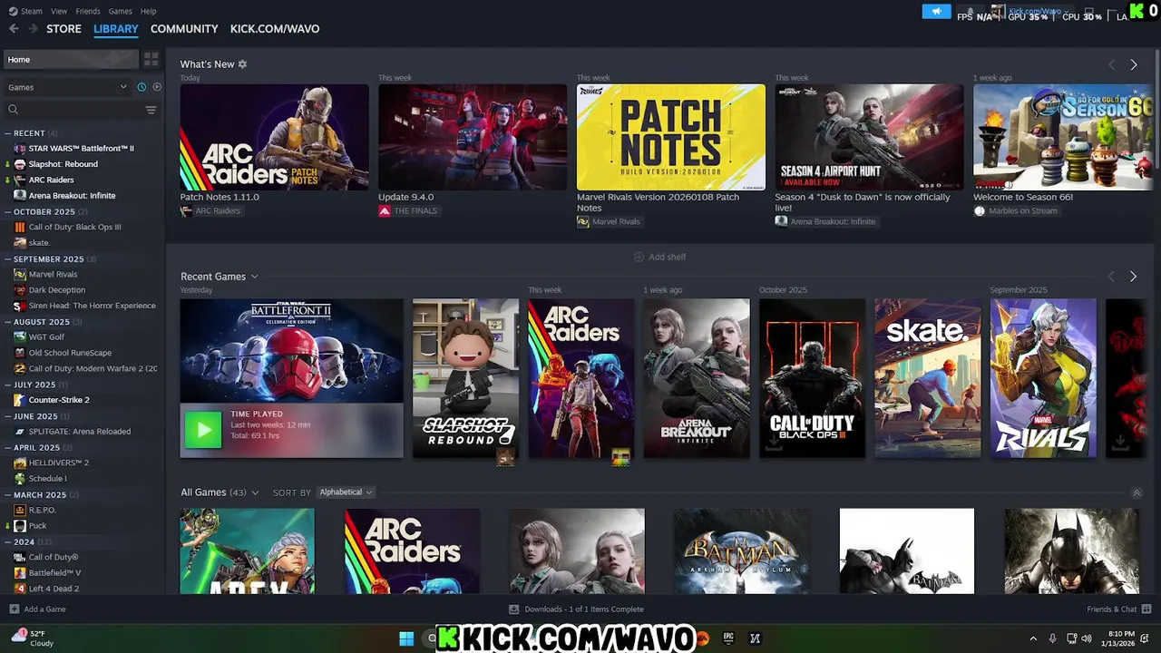Select Counter-Strike 2 in sidebar

(59, 400)
